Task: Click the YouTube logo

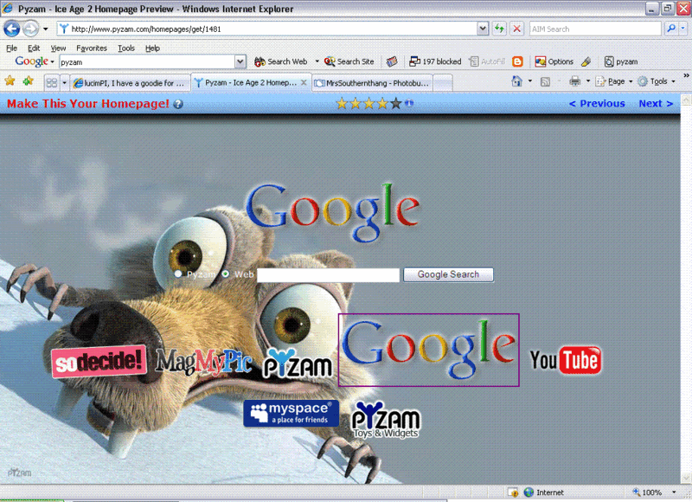Action: tap(566, 360)
